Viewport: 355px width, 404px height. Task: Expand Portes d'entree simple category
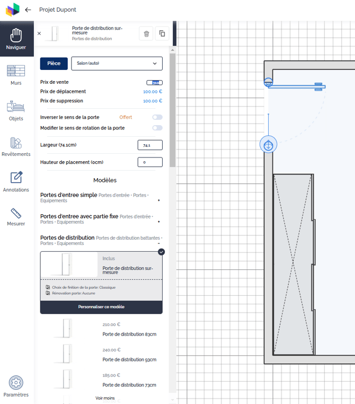click(x=159, y=200)
